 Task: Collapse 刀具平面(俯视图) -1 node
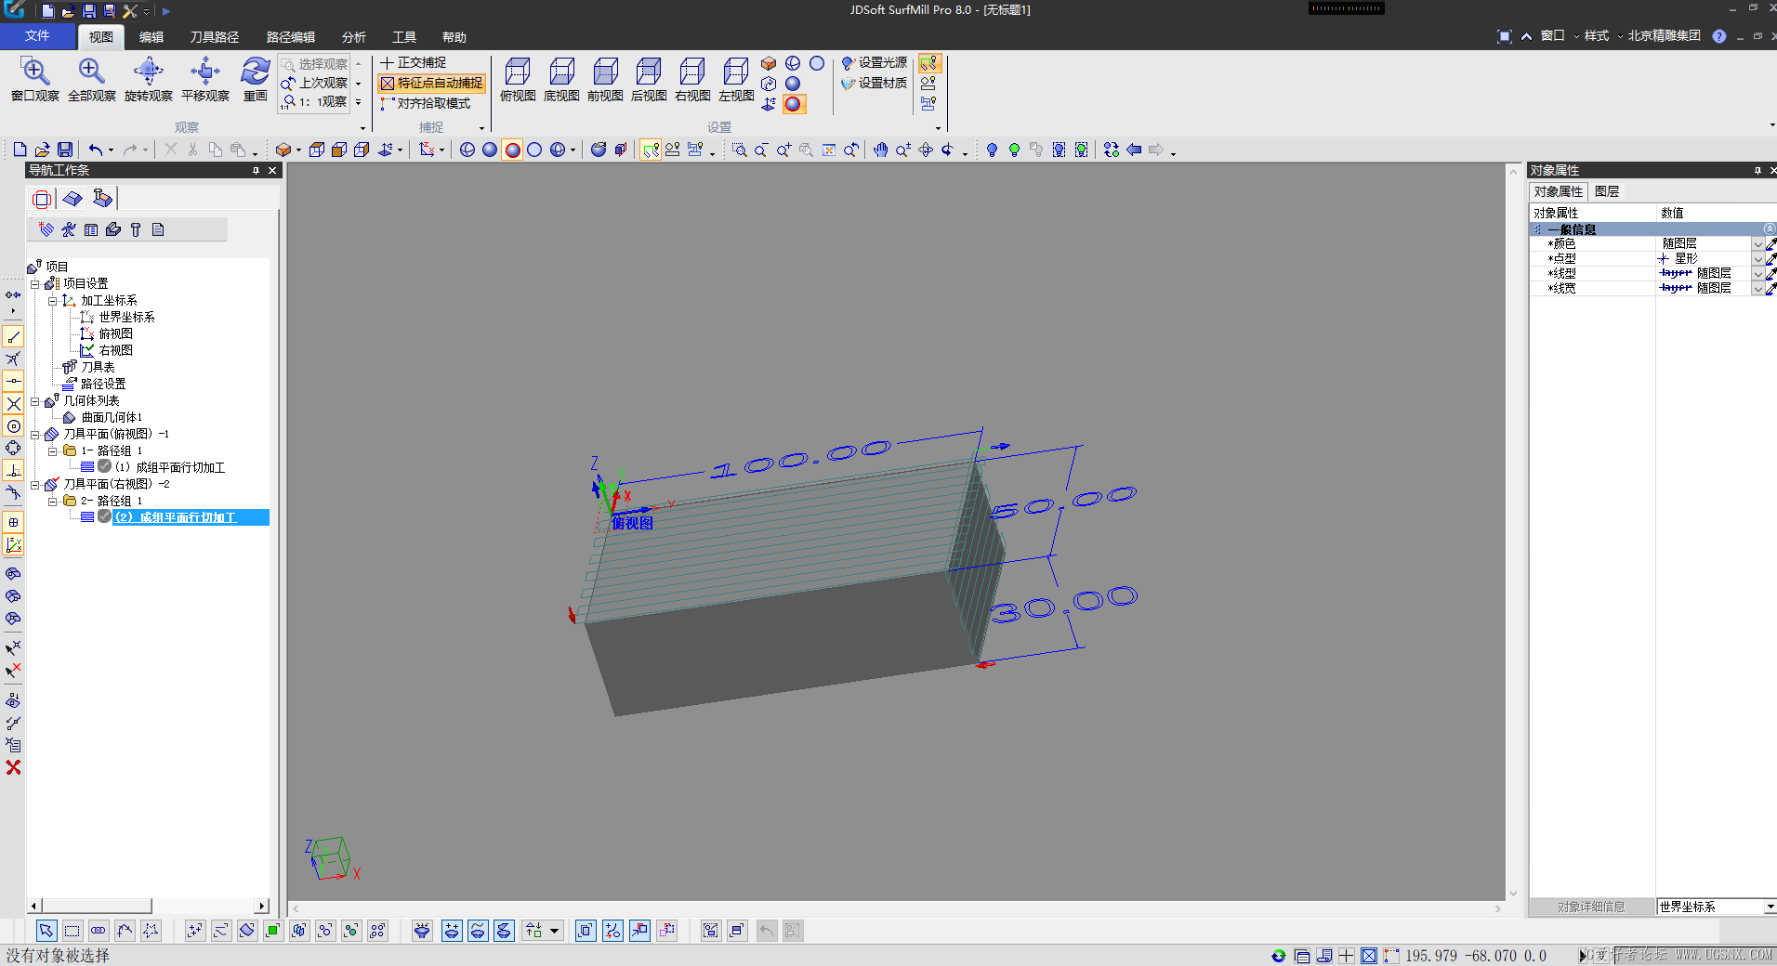(35, 435)
